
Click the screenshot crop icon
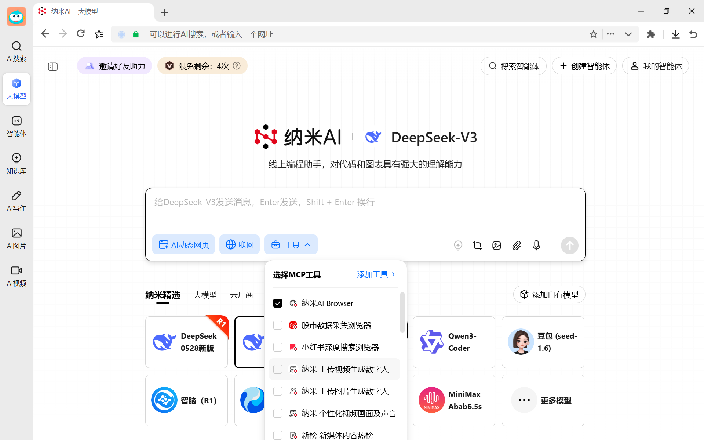[x=477, y=245]
